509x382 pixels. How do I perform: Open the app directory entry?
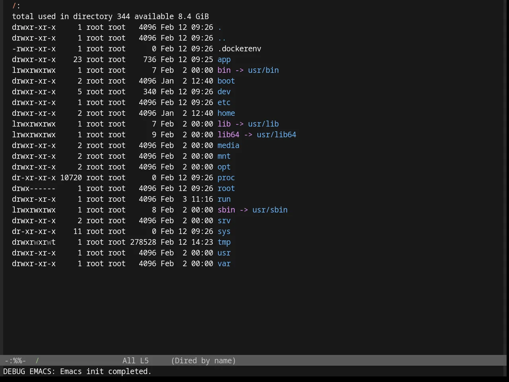(x=224, y=60)
